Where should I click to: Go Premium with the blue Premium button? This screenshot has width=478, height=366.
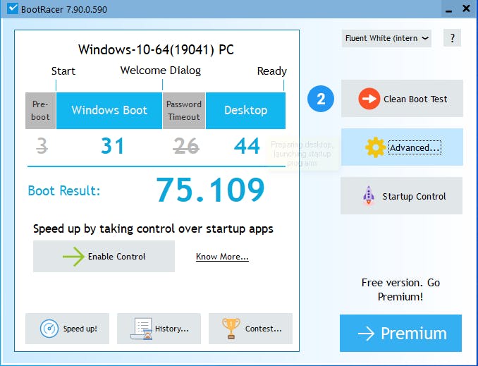point(400,334)
